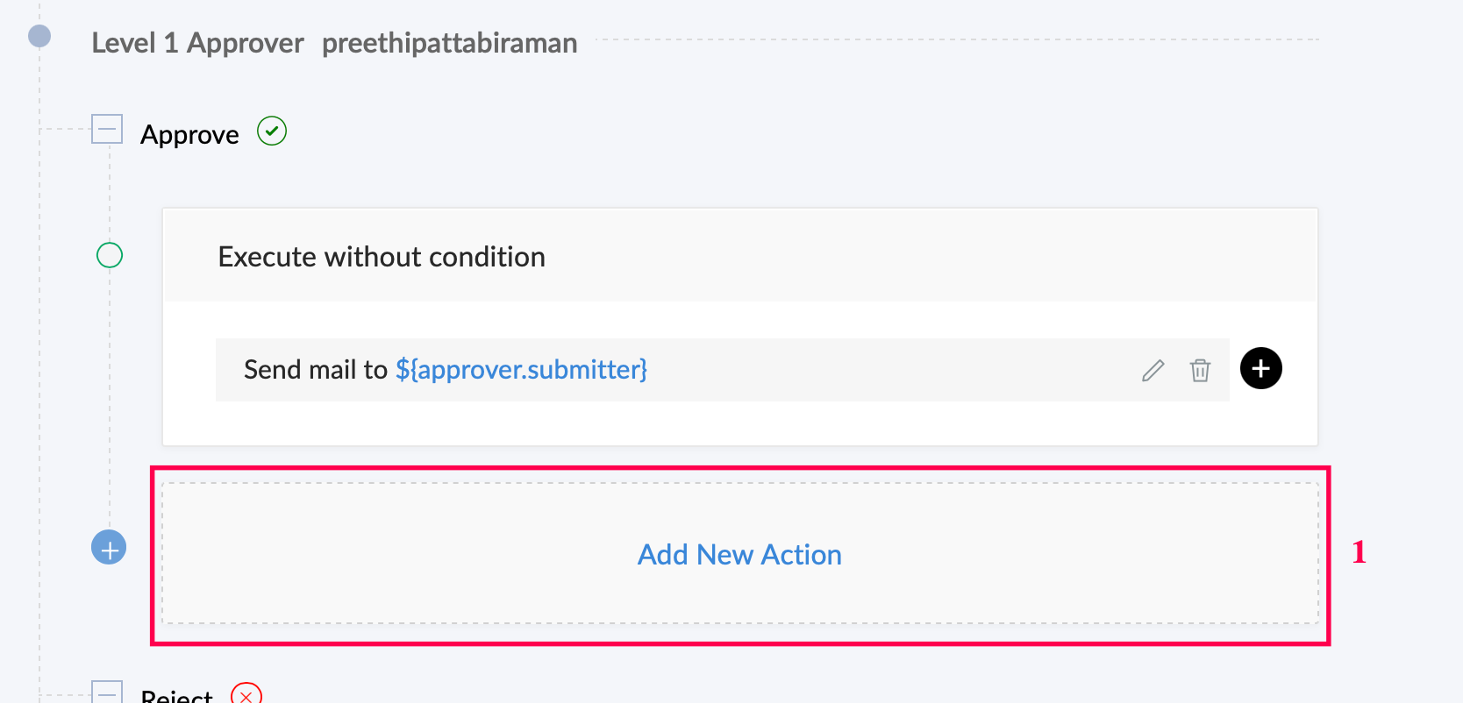Select the hollow green condition node circle
This screenshot has width=1463, height=703.
pyautogui.click(x=110, y=255)
